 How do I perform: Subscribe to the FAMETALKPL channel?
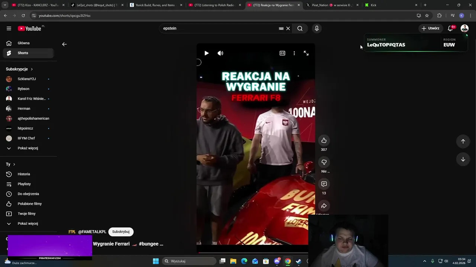(121, 232)
